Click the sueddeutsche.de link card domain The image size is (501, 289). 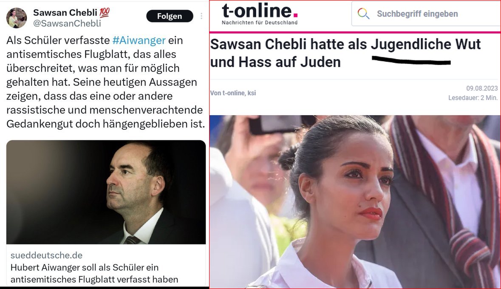click(46, 255)
